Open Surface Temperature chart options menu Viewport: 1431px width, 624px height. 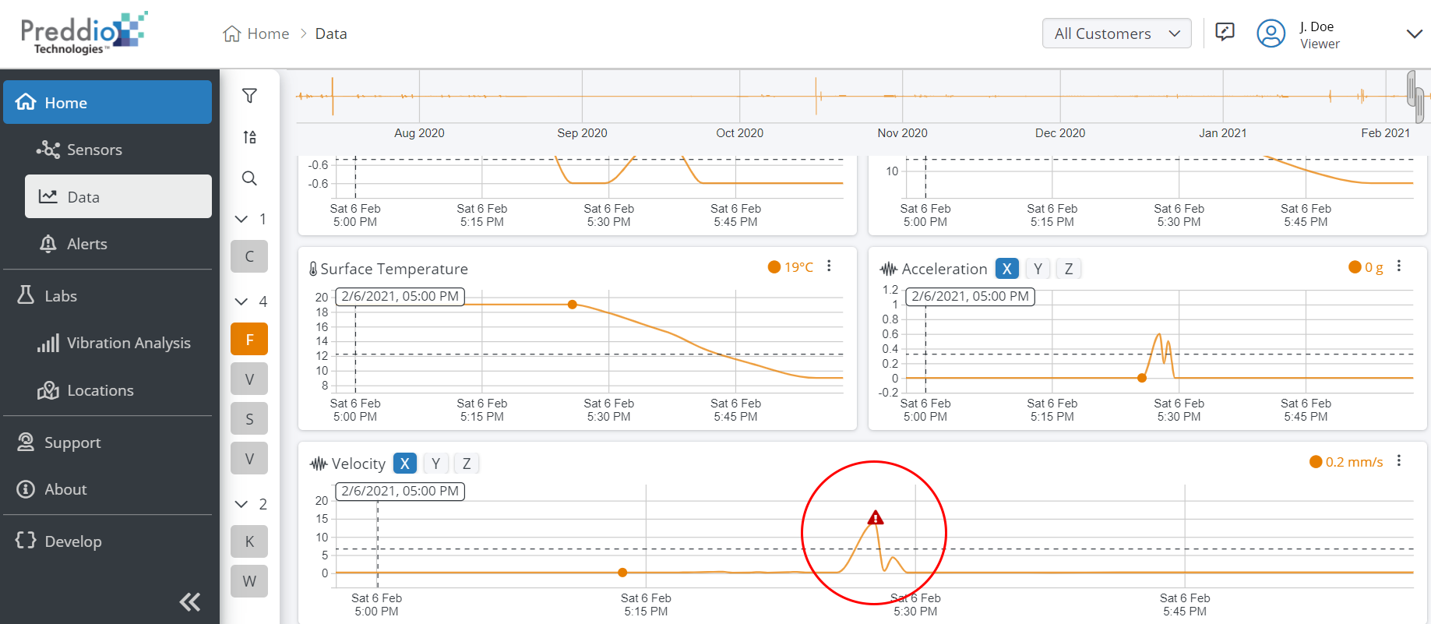pos(829,266)
